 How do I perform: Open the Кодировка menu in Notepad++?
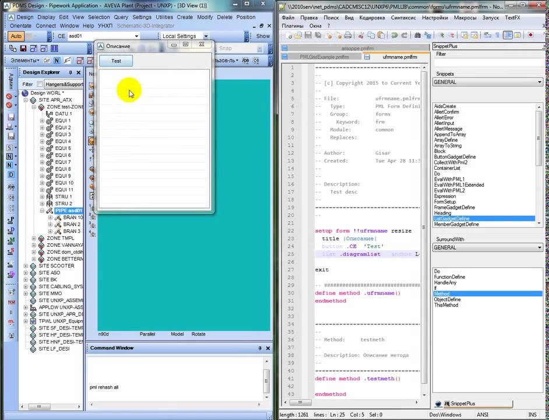pyautogui.click(x=372, y=17)
